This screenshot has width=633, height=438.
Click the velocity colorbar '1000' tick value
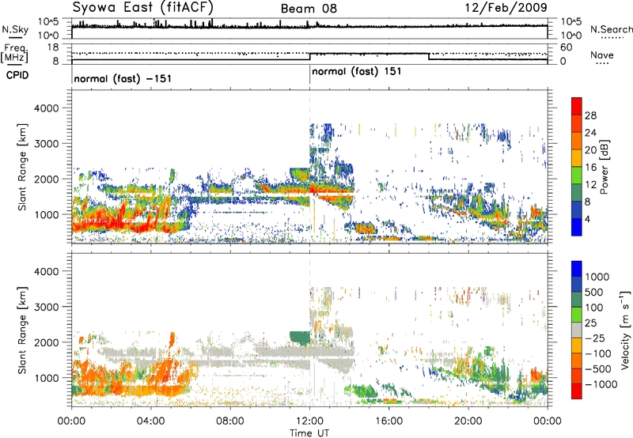click(x=597, y=277)
